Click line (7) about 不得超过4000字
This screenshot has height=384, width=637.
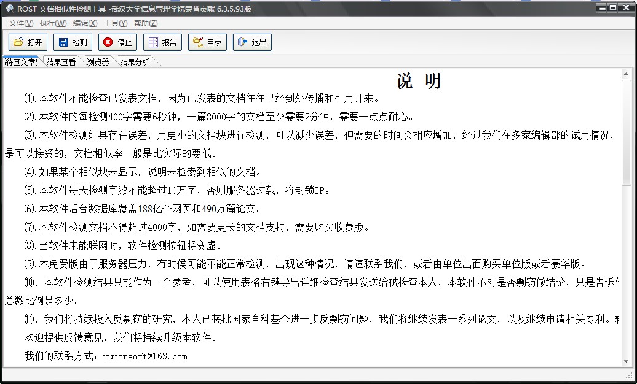197,227
